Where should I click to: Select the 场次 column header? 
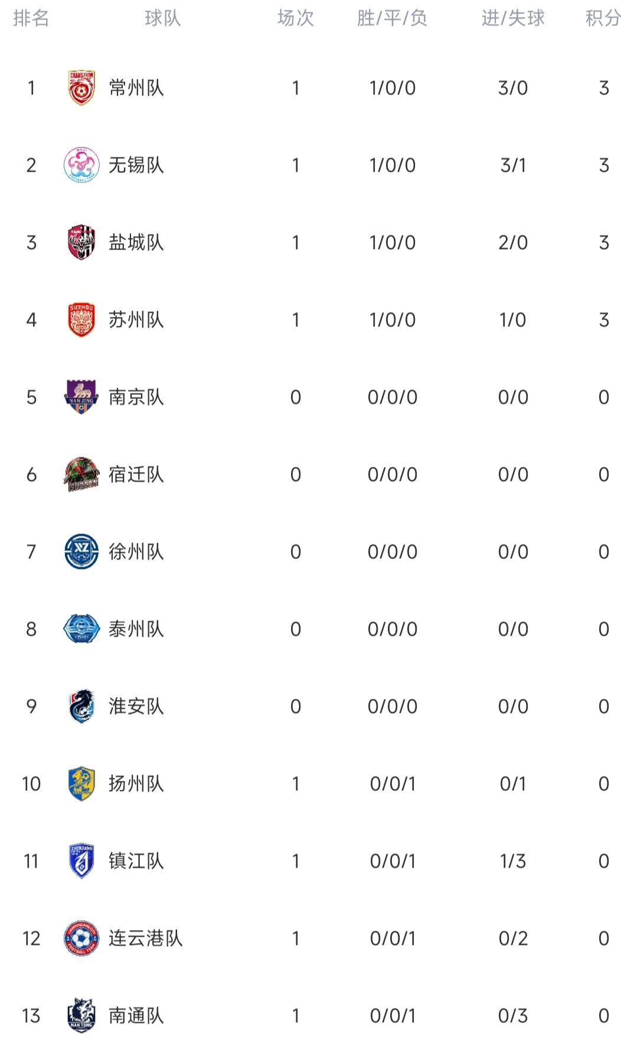pos(296,18)
